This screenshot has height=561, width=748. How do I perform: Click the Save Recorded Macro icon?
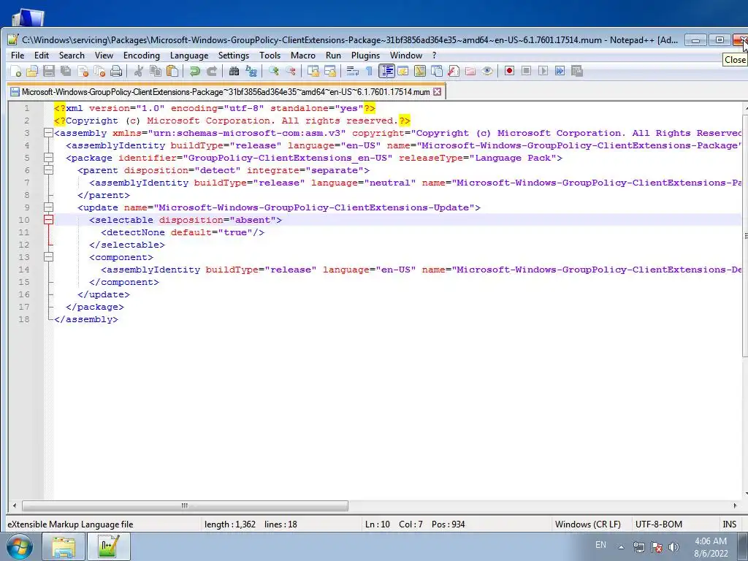577,72
